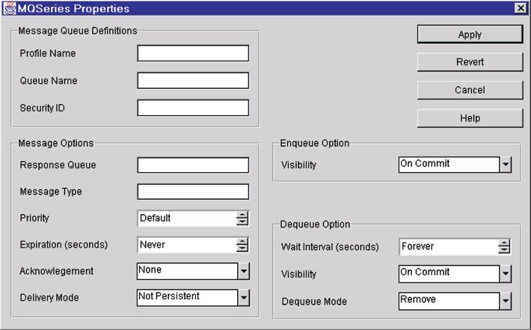This screenshot has width=531, height=330.
Task: Click the MQSeries title bar icon
Action: click(9, 8)
